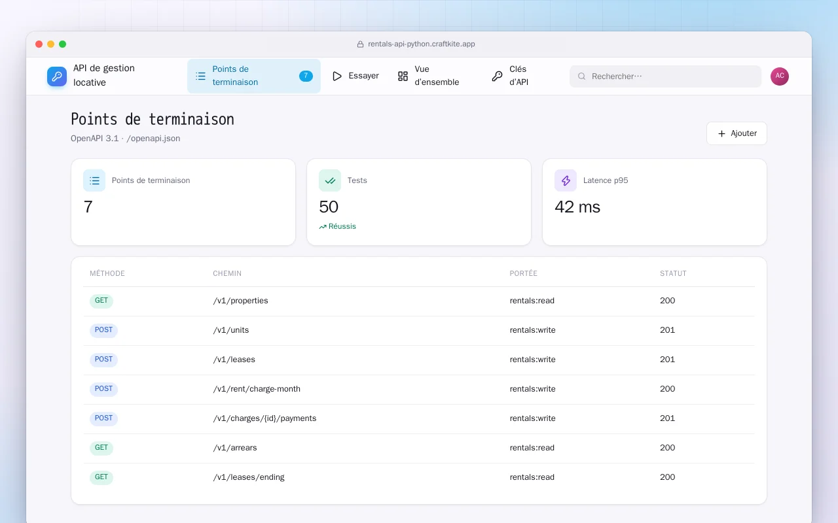Click the OpenAPI 3.1 · /openapi.json subtitle

pyautogui.click(x=126, y=139)
